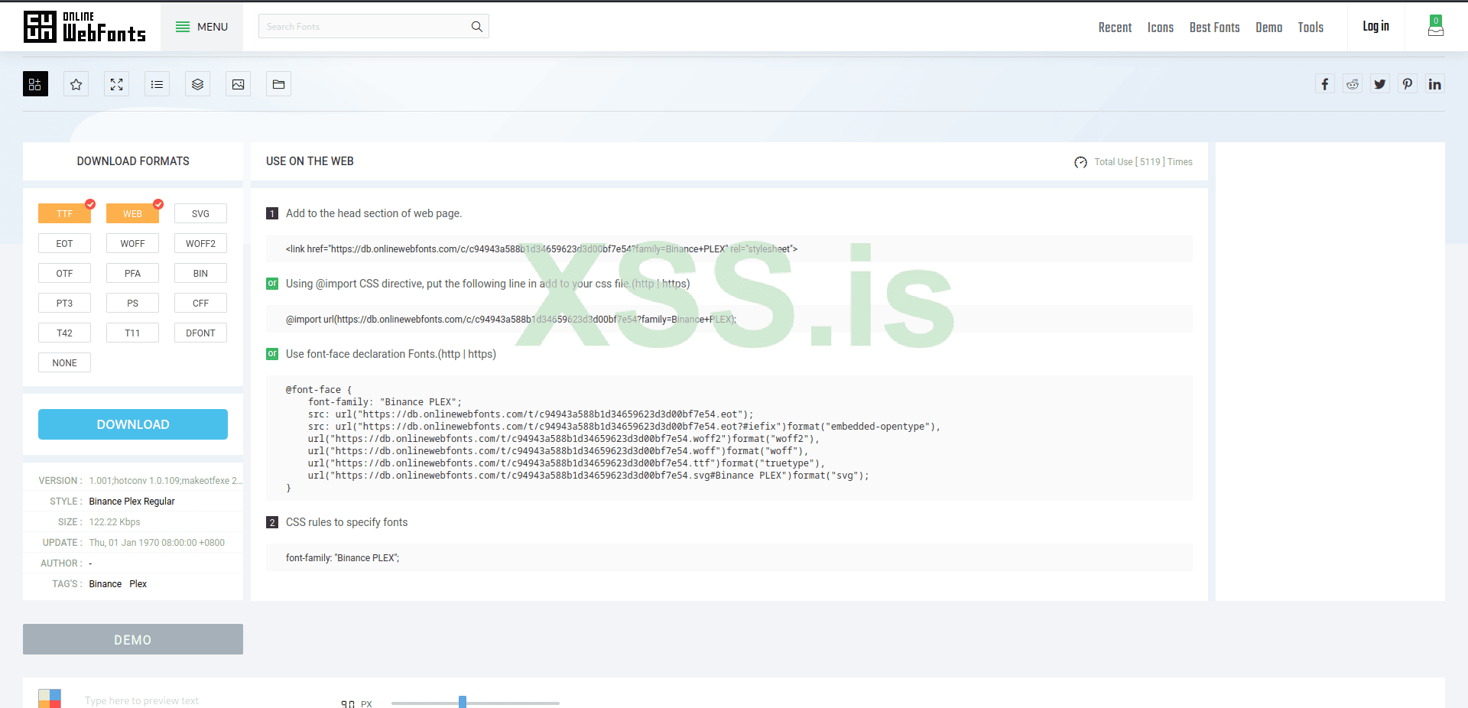Select the SVG download format
The width and height of the screenshot is (1468, 708).
200,213
